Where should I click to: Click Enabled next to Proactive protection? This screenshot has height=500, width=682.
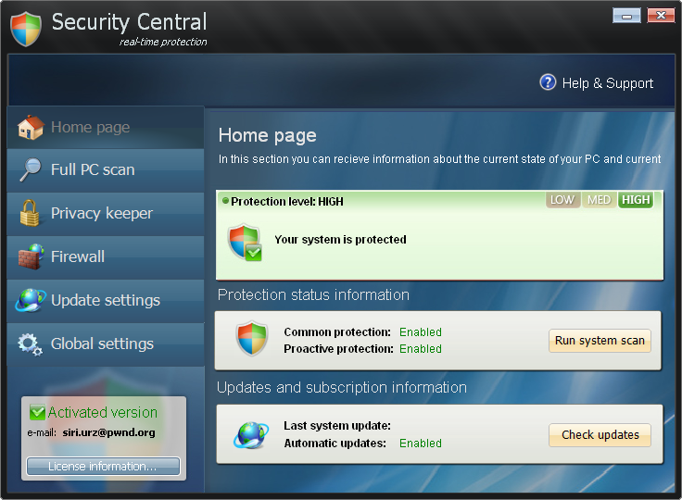[421, 349]
